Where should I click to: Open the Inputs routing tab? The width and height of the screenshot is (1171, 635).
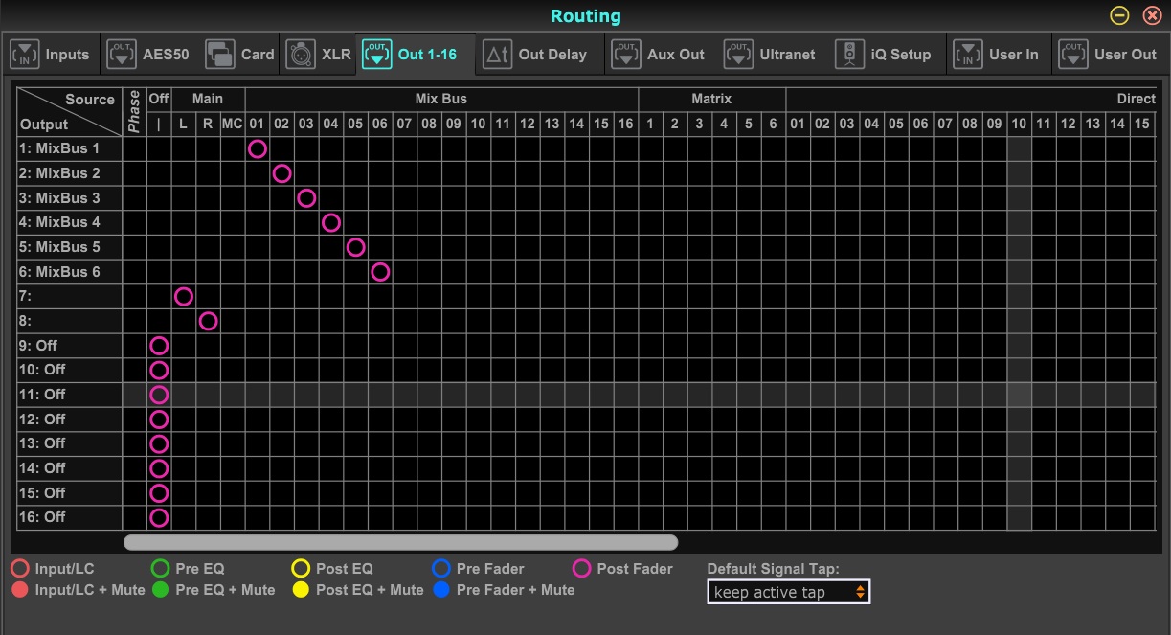(x=50, y=55)
